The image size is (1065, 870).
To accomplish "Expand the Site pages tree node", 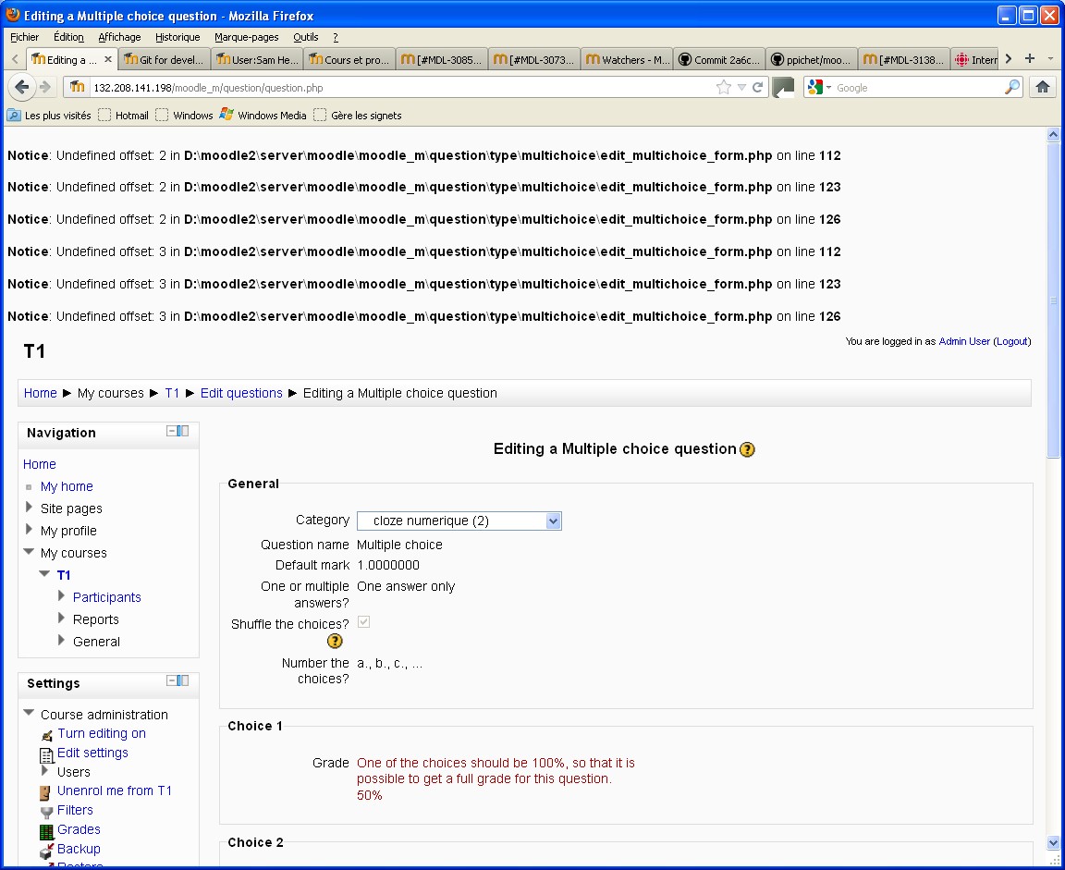I will (x=29, y=508).
